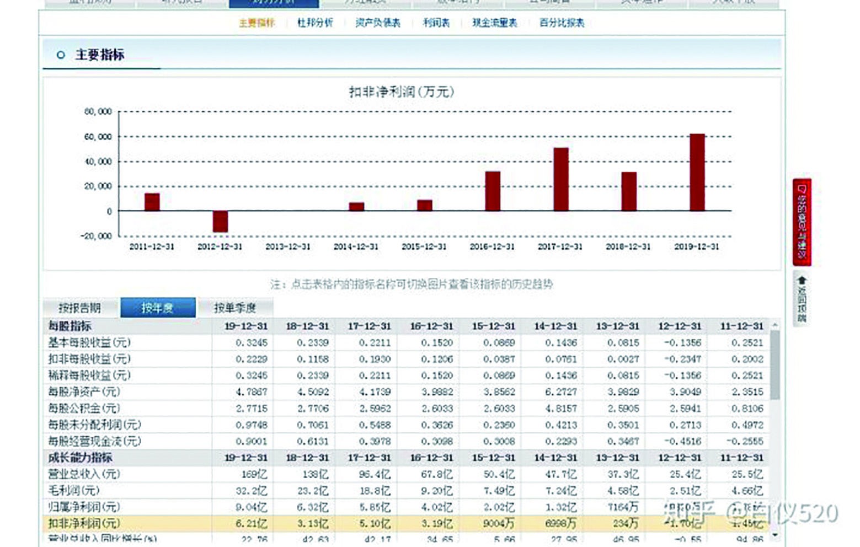Click the tallest 2019-12-31 chart bar
The width and height of the screenshot is (860, 547).
point(696,171)
